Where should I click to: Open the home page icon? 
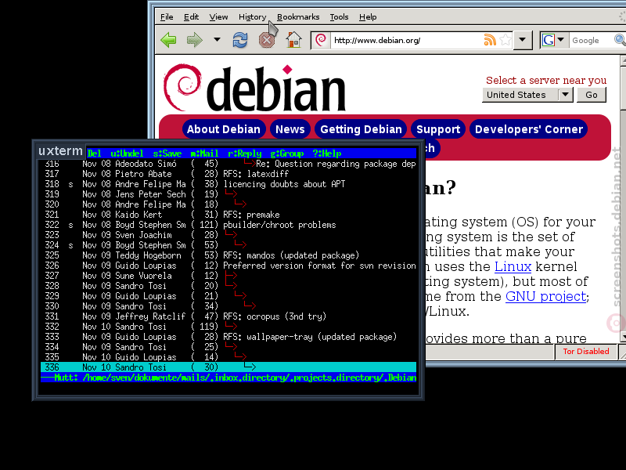click(294, 40)
